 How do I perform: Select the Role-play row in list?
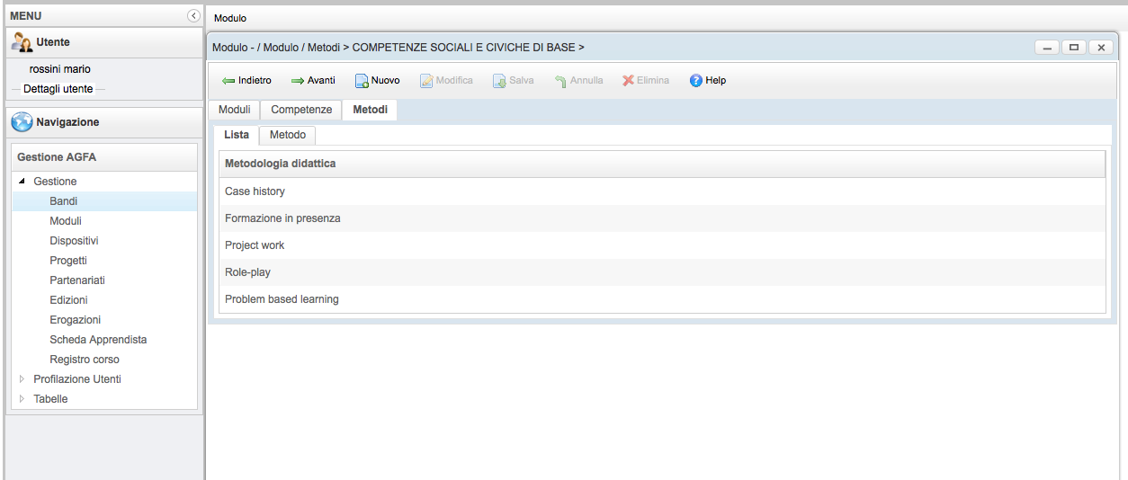pyautogui.click(x=247, y=272)
